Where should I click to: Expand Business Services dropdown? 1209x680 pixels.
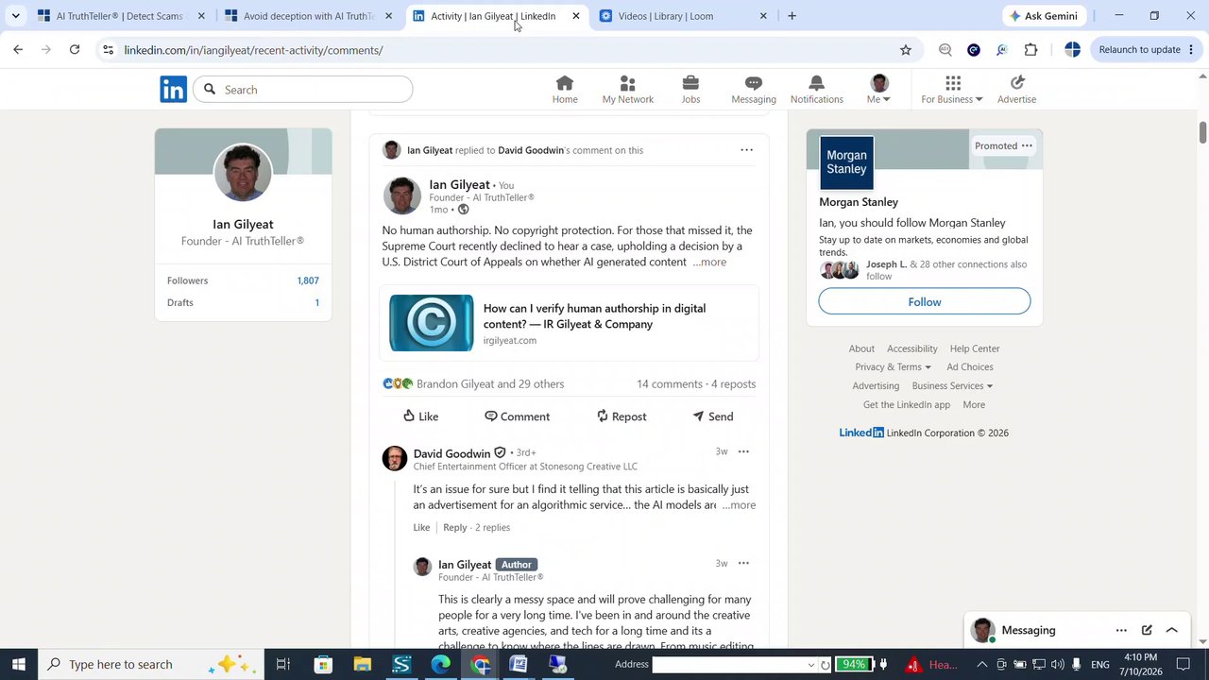tap(952, 386)
